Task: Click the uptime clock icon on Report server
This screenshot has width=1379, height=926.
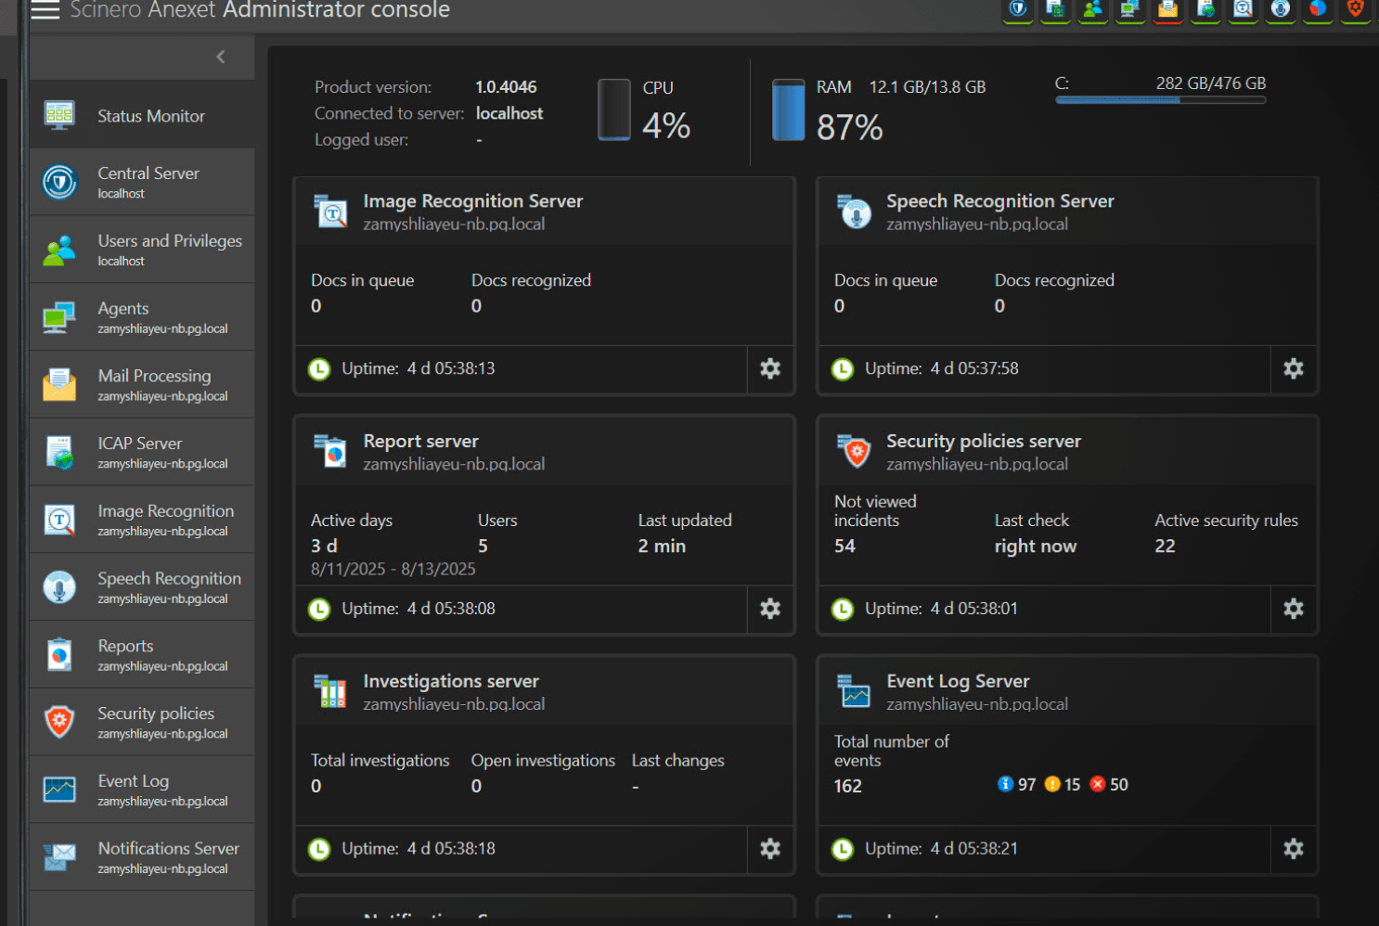Action: (x=319, y=609)
